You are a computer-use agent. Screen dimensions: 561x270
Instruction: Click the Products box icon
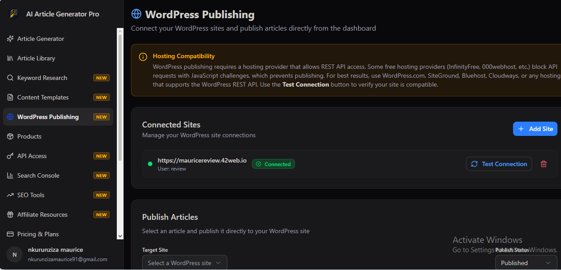[x=10, y=136]
